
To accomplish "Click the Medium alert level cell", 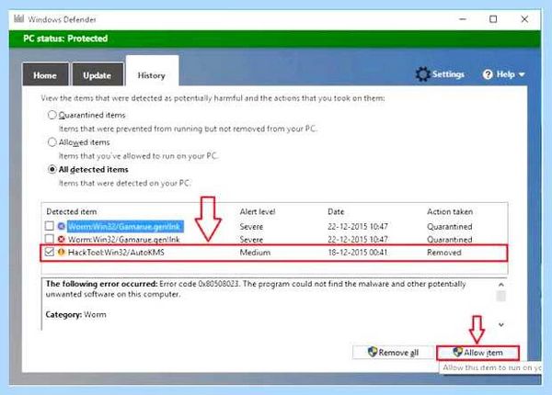I will pyautogui.click(x=255, y=253).
